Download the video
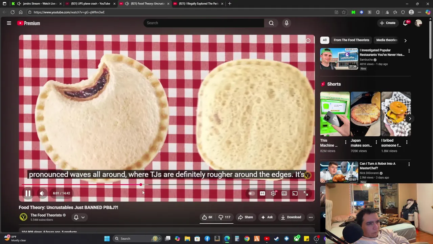Screen dimensions: 433x244 tap(291, 217)
